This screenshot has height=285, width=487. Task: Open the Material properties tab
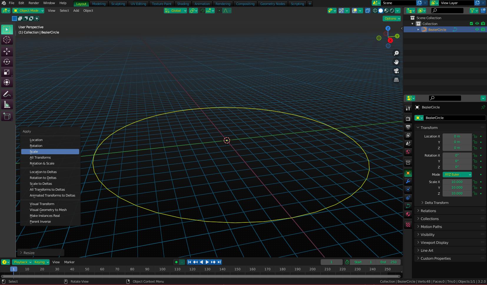point(408,214)
